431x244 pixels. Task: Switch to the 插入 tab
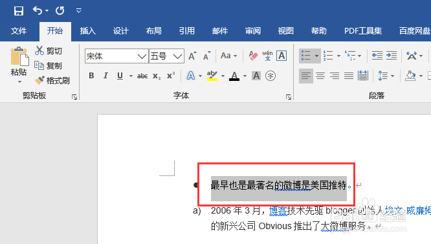point(87,31)
